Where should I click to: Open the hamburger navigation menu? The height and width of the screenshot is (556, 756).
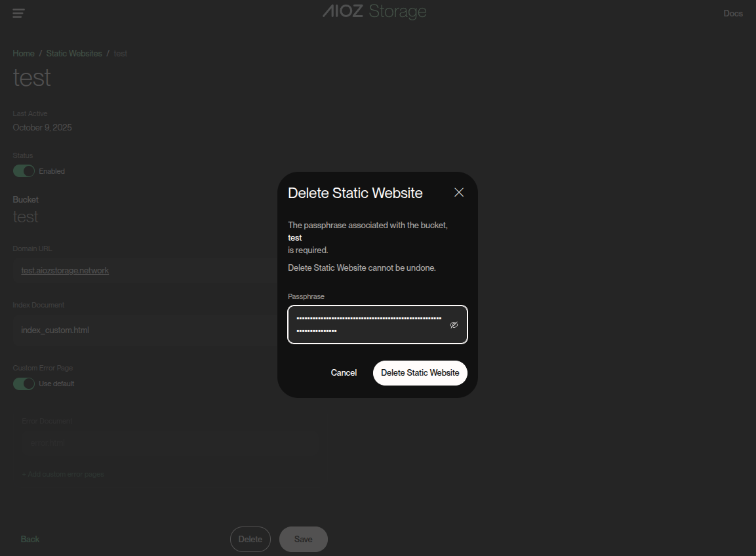pyautogui.click(x=18, y=13)
